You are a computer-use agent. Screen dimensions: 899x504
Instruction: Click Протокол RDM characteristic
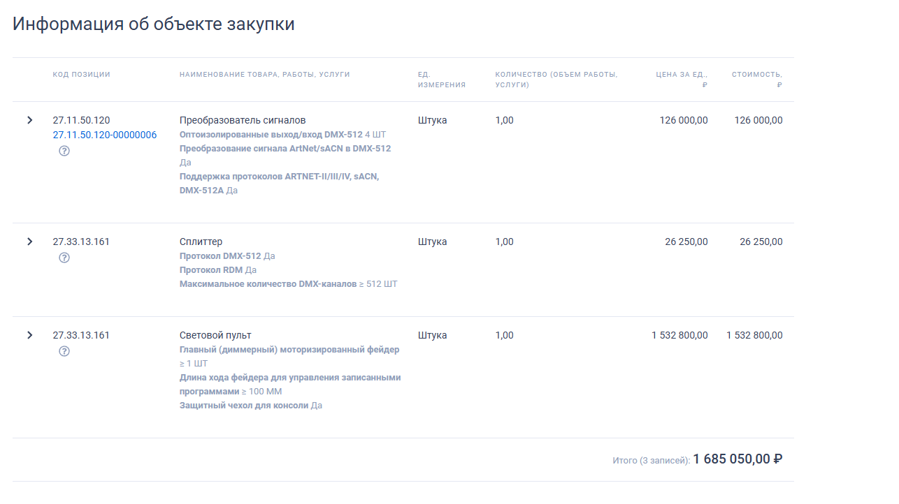pos(211,270)
